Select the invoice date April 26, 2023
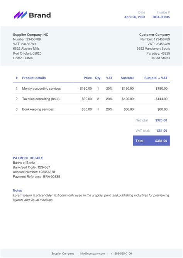The width and height of the screenshot is (183, 258). point(135,17)
